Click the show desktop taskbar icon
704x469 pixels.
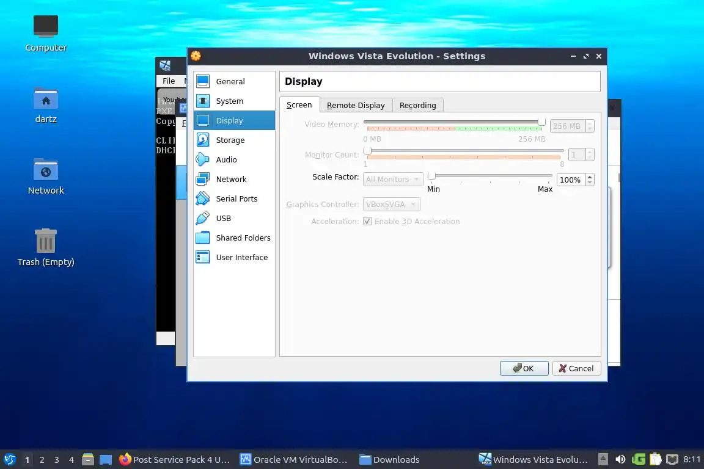(106, 459)
